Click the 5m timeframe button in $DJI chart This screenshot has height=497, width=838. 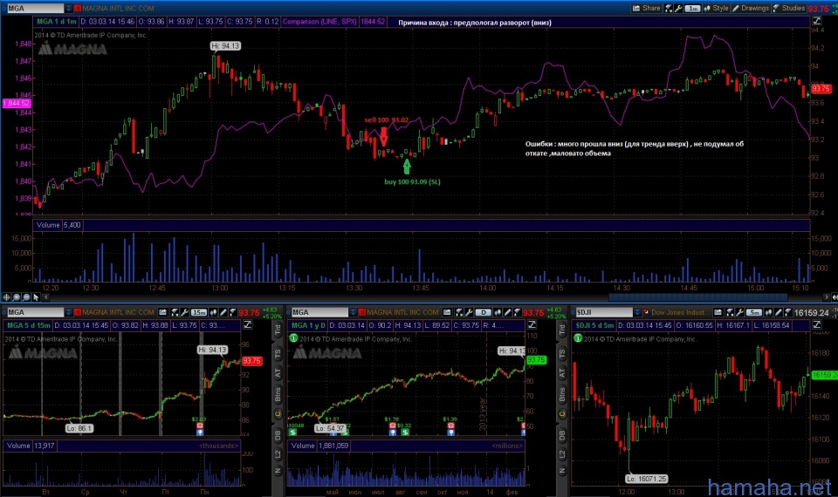754,312
